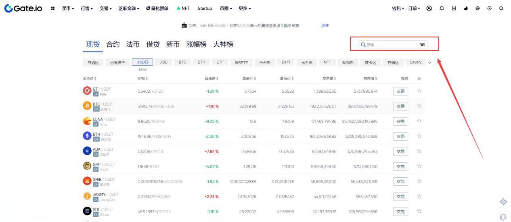Click the SOL coin logo
511x222 pixels.
(x=87, y=211)
